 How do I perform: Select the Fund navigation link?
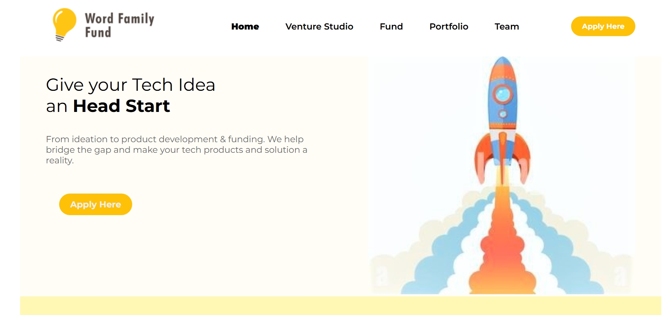(391, 27)
